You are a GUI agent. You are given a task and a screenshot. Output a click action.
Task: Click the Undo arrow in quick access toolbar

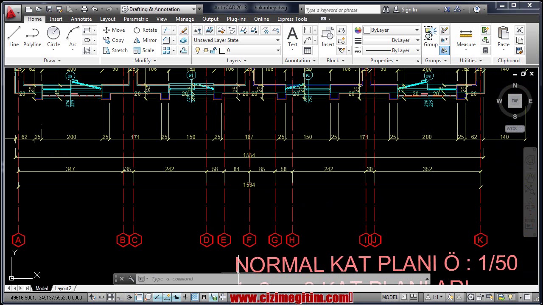pyautogui.click(x=94, y=9)
